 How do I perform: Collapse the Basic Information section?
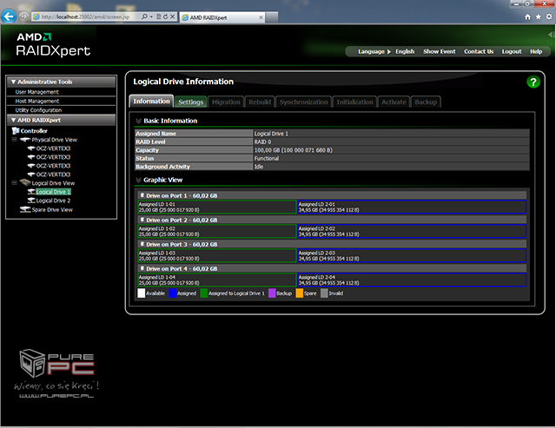click(x=138, y=121)
